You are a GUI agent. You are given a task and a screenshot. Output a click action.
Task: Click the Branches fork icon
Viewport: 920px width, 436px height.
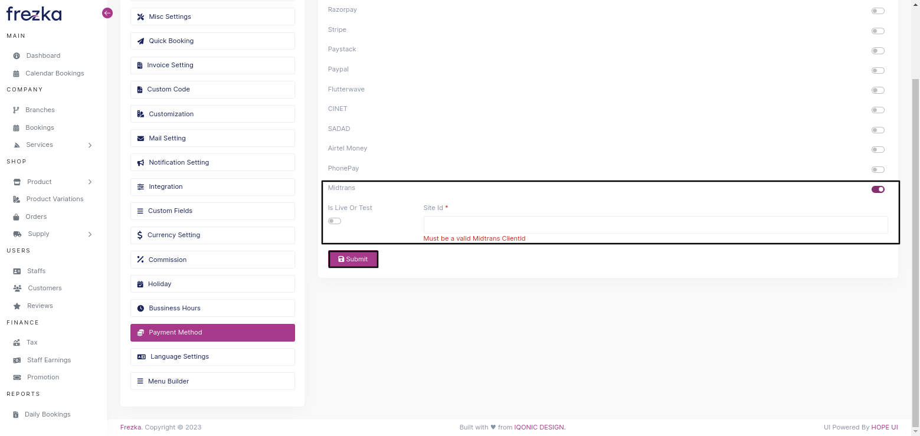pyautogui.click(x=17, y=110)
